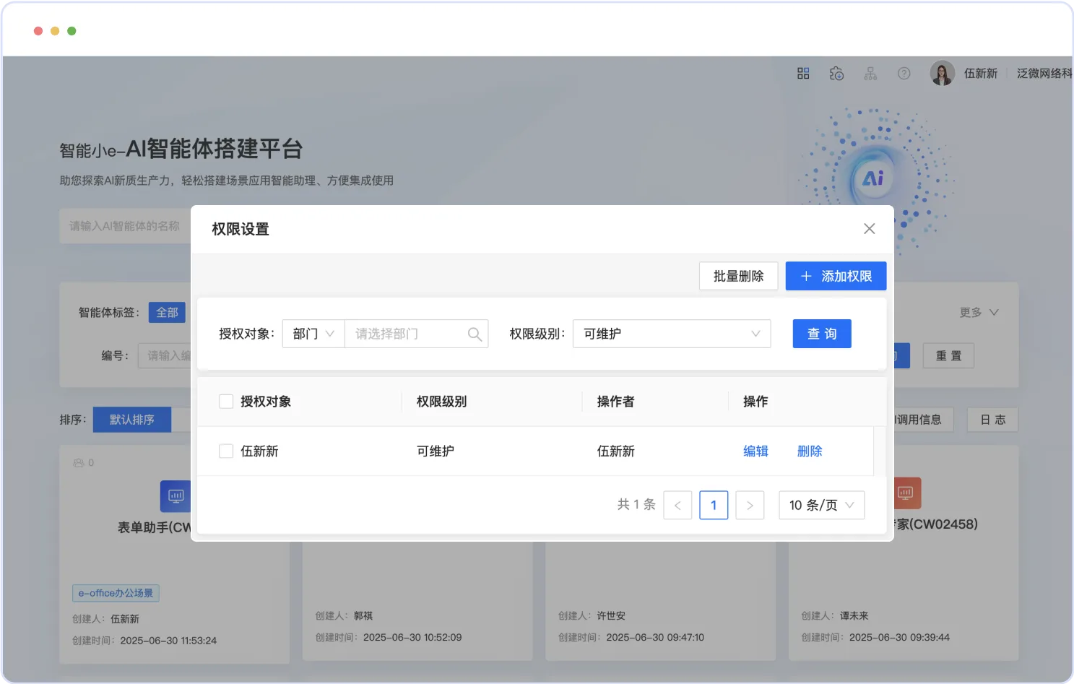Image resolution: width=1074 pixels, height=684 pixels.
Task: Select 默认排序 sort option
Action: [x=132, y=420]
